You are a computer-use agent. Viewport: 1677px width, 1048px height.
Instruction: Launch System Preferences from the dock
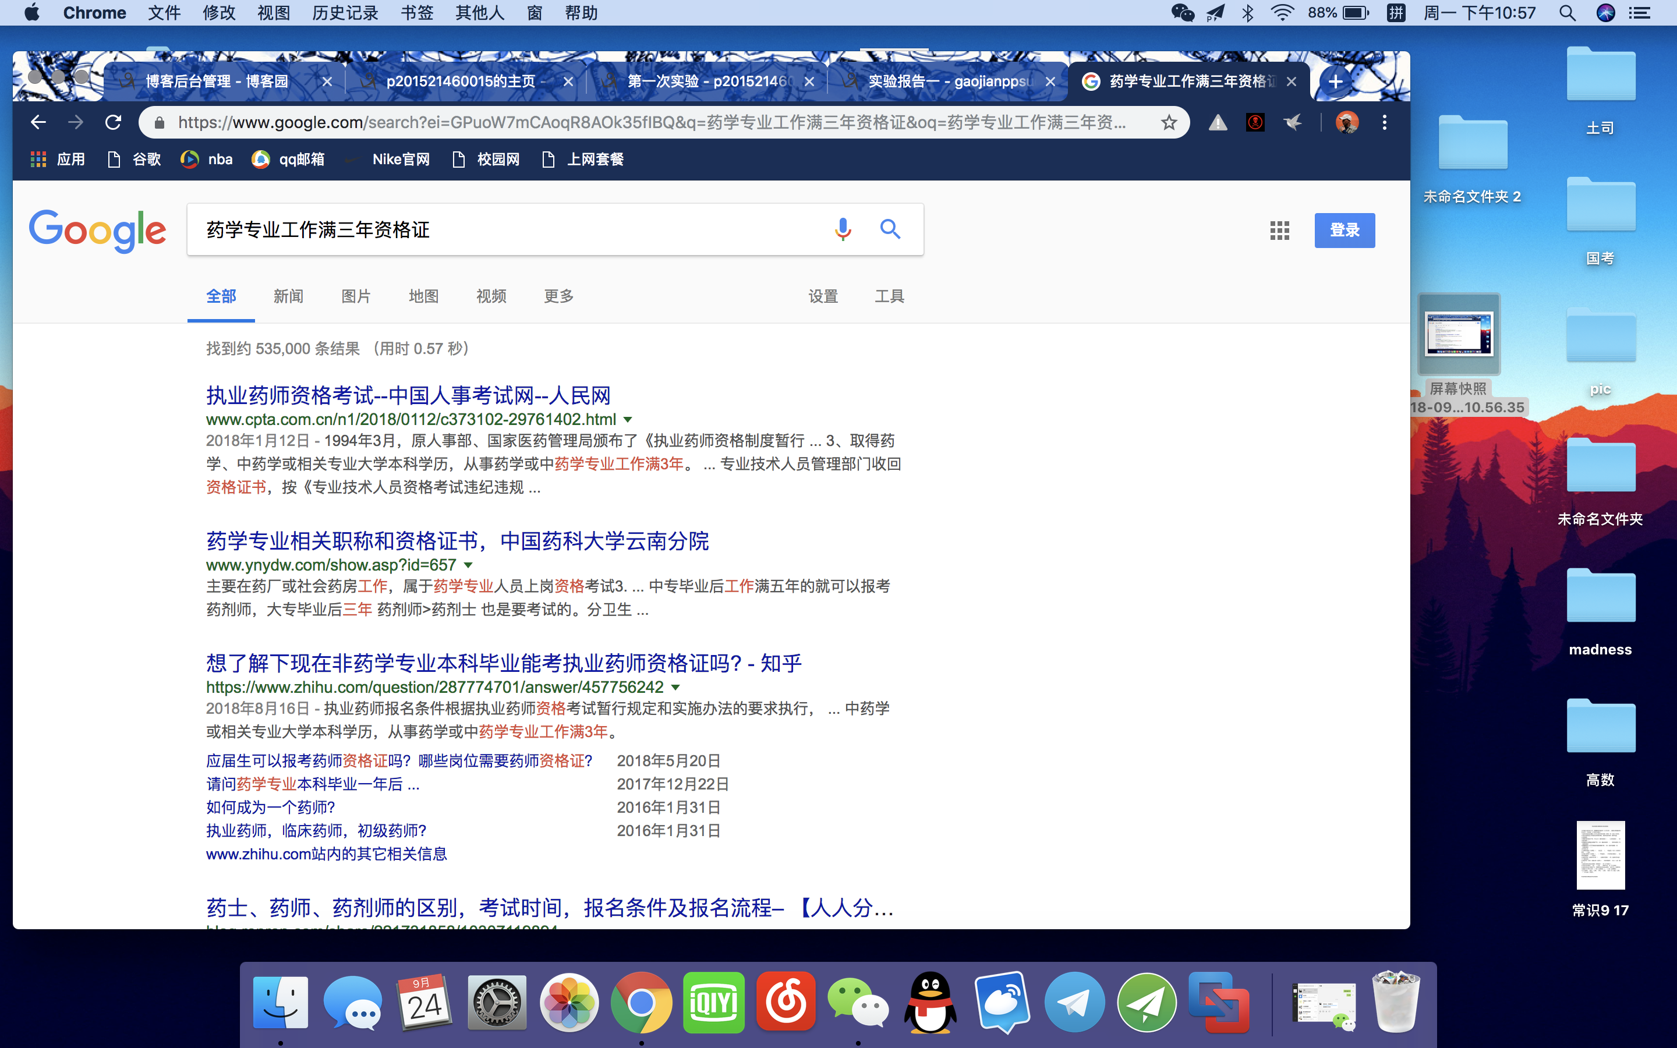pos(497,1002)
